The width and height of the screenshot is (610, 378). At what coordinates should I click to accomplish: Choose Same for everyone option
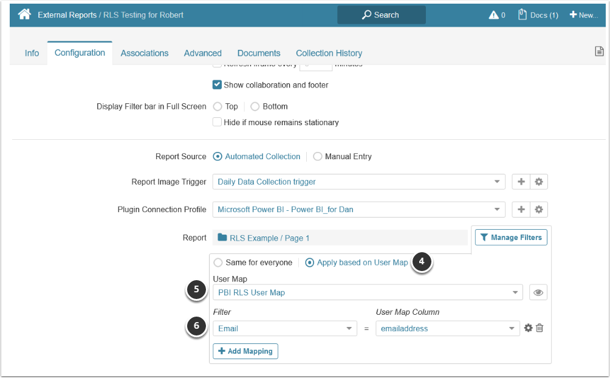(218, 263)
